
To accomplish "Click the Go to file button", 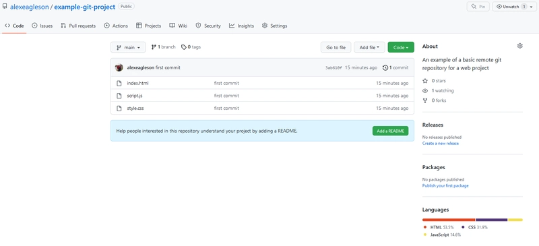I will point(336,47).
